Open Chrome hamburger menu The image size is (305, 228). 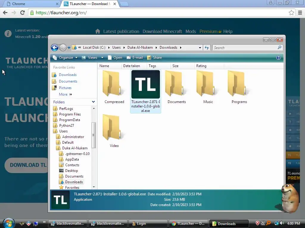coord(300,13)
